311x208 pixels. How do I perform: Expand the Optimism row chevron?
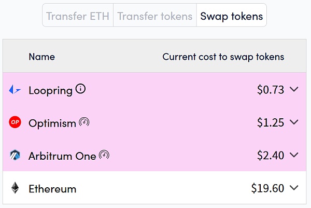[294, 122]
